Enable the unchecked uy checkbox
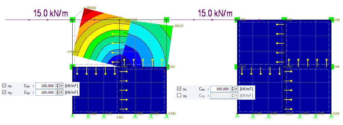The image size is (343, 125). [x=179, y=95]
